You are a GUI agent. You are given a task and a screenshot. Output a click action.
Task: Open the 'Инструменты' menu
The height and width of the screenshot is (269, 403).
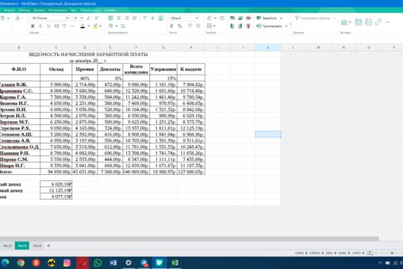[x=58, y=10]
